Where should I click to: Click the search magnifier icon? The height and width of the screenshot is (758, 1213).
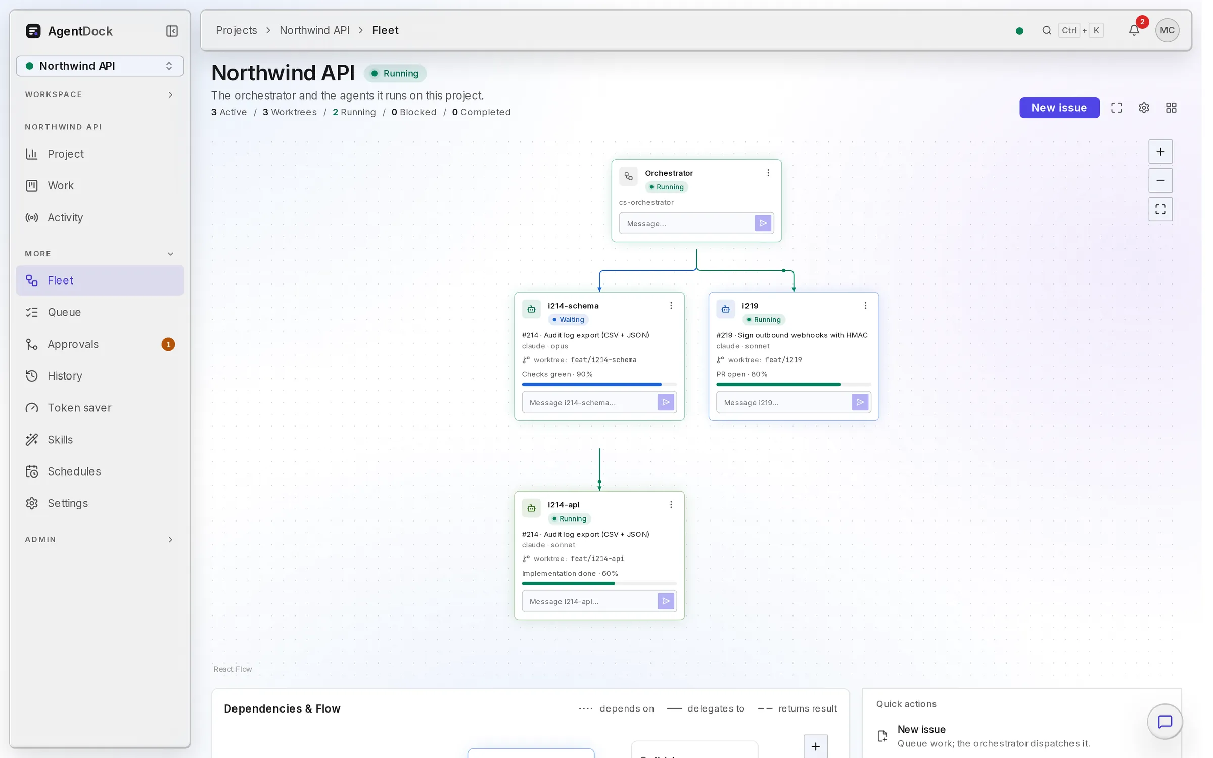pyautogui.click(x=1046, y=30)
